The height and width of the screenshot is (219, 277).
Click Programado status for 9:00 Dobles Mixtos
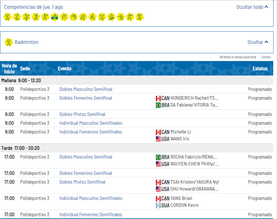pos(260,114)
